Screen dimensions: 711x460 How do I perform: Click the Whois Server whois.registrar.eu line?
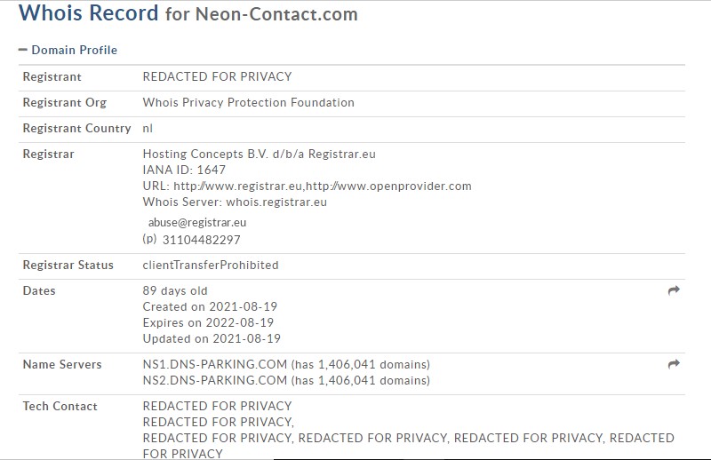click(x=235, y=202)
